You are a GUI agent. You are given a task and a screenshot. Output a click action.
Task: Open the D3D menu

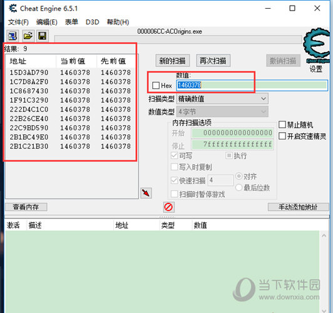pos(93,22)
